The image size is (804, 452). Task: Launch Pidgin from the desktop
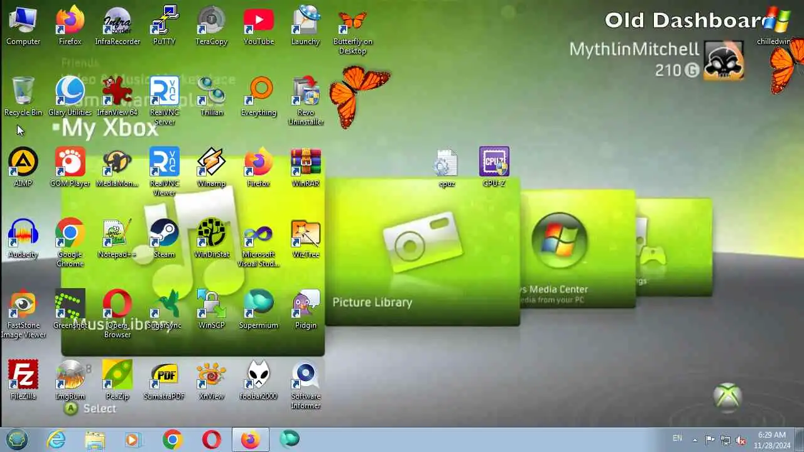click(306, 309)
